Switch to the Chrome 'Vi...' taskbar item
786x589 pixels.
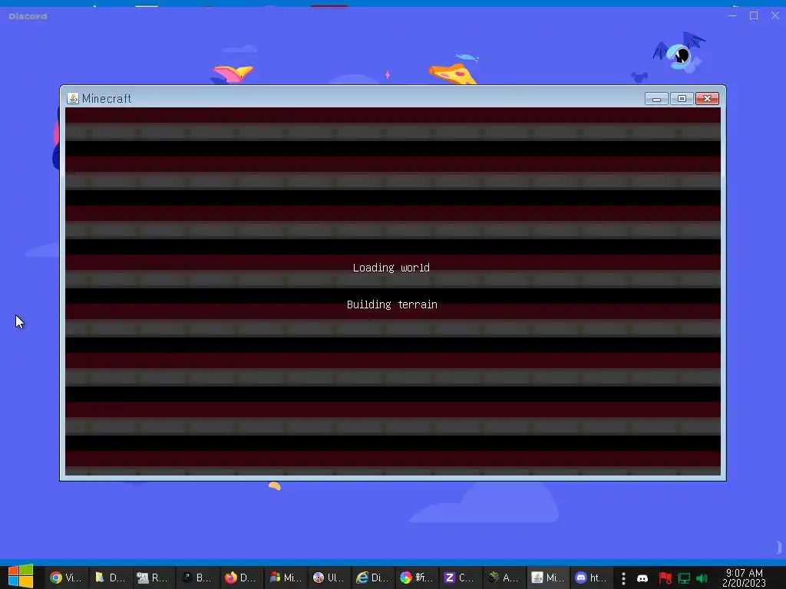[x=66, y=577]
